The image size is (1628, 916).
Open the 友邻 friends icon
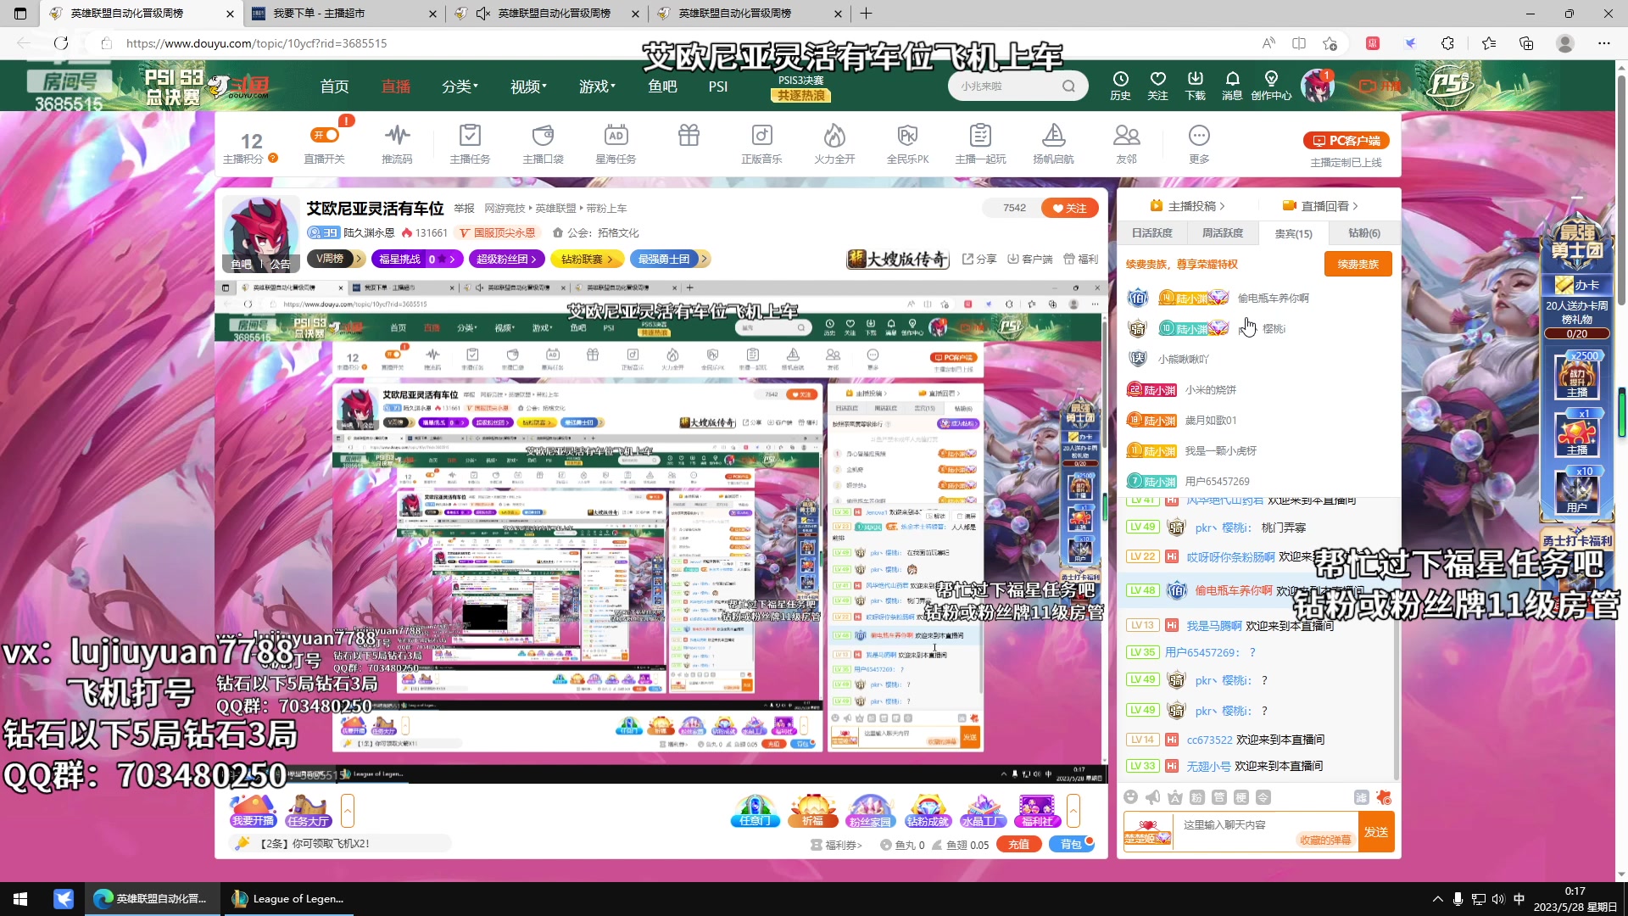pos(1126,143)
